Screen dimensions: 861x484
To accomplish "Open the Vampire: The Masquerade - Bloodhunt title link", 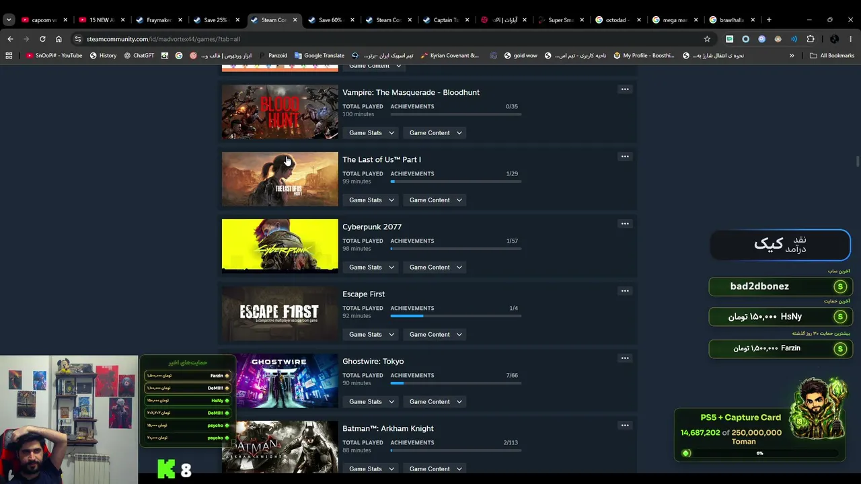I will tap(411, 93).
